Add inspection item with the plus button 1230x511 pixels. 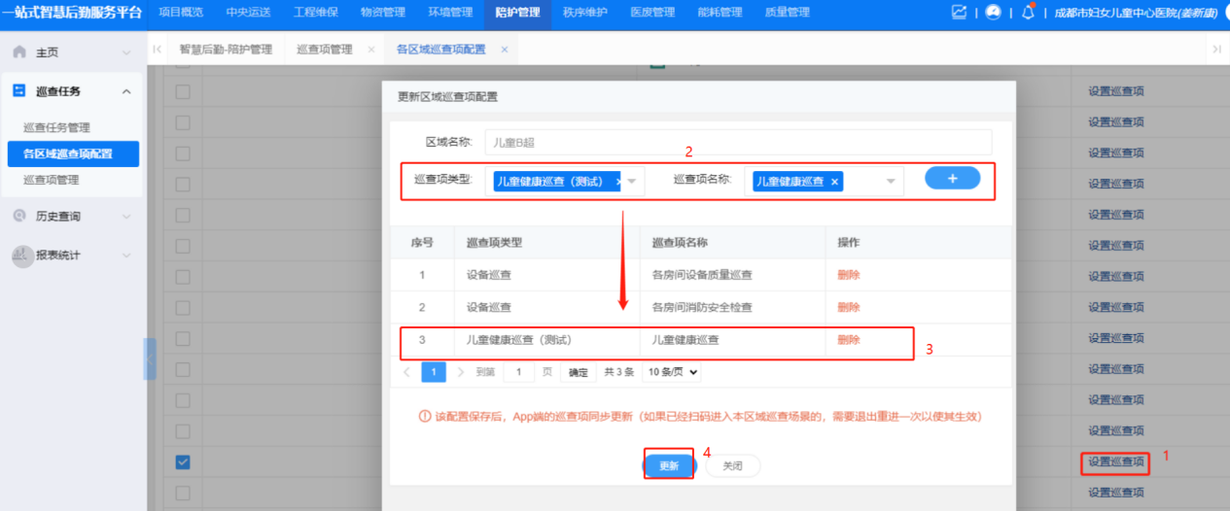point(952,179)
